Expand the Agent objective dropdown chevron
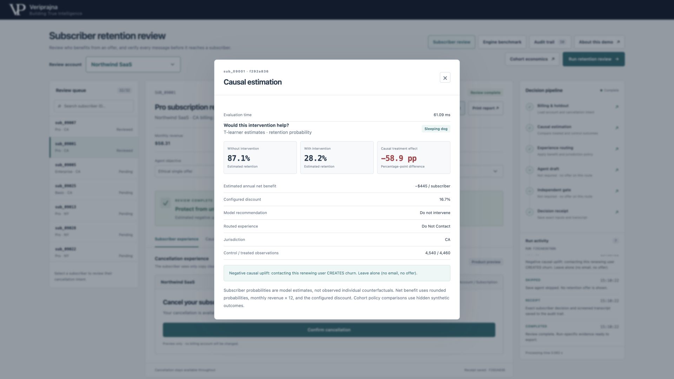674x379 pixels. (x=495, y=171)
